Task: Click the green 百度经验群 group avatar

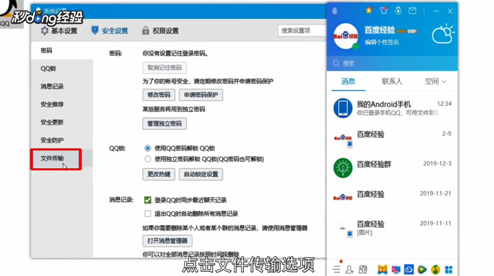Action: point(343,167)
